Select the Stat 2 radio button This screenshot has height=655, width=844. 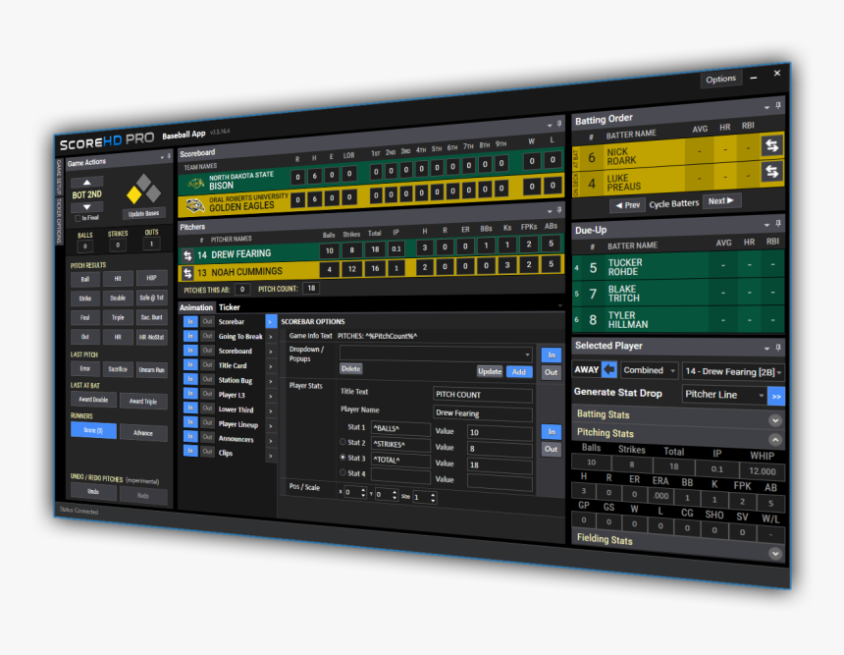point(343,443)
